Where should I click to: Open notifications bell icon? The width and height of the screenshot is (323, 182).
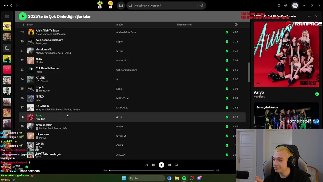coord(279,6)
